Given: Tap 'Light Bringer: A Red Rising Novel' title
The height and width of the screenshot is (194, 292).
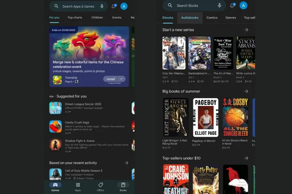Looking at the screenshot, I should [175, 142].
